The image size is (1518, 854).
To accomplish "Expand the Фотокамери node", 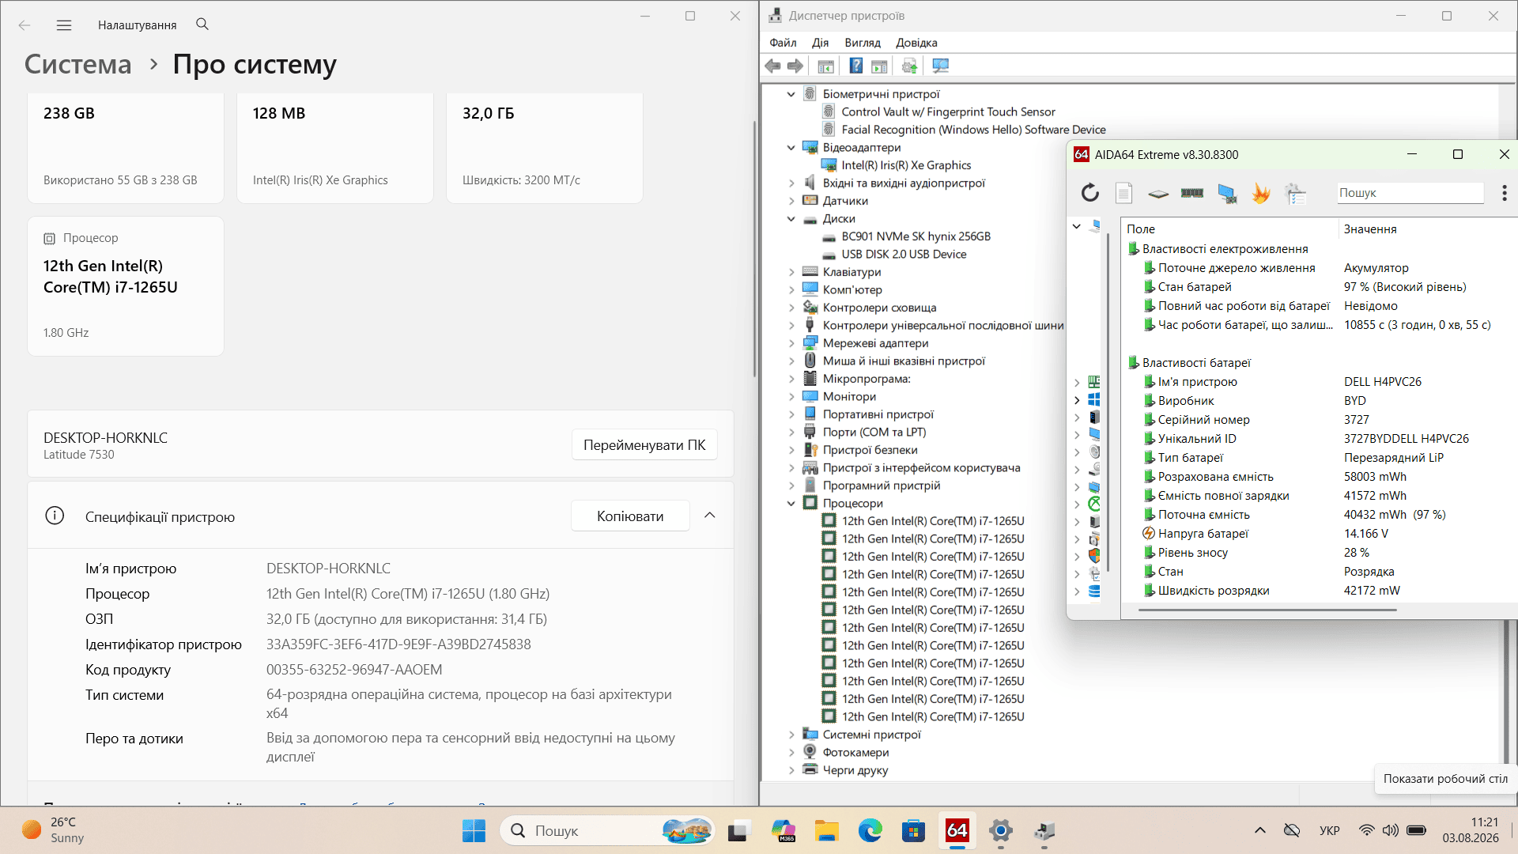I will [x=791, y=753].
